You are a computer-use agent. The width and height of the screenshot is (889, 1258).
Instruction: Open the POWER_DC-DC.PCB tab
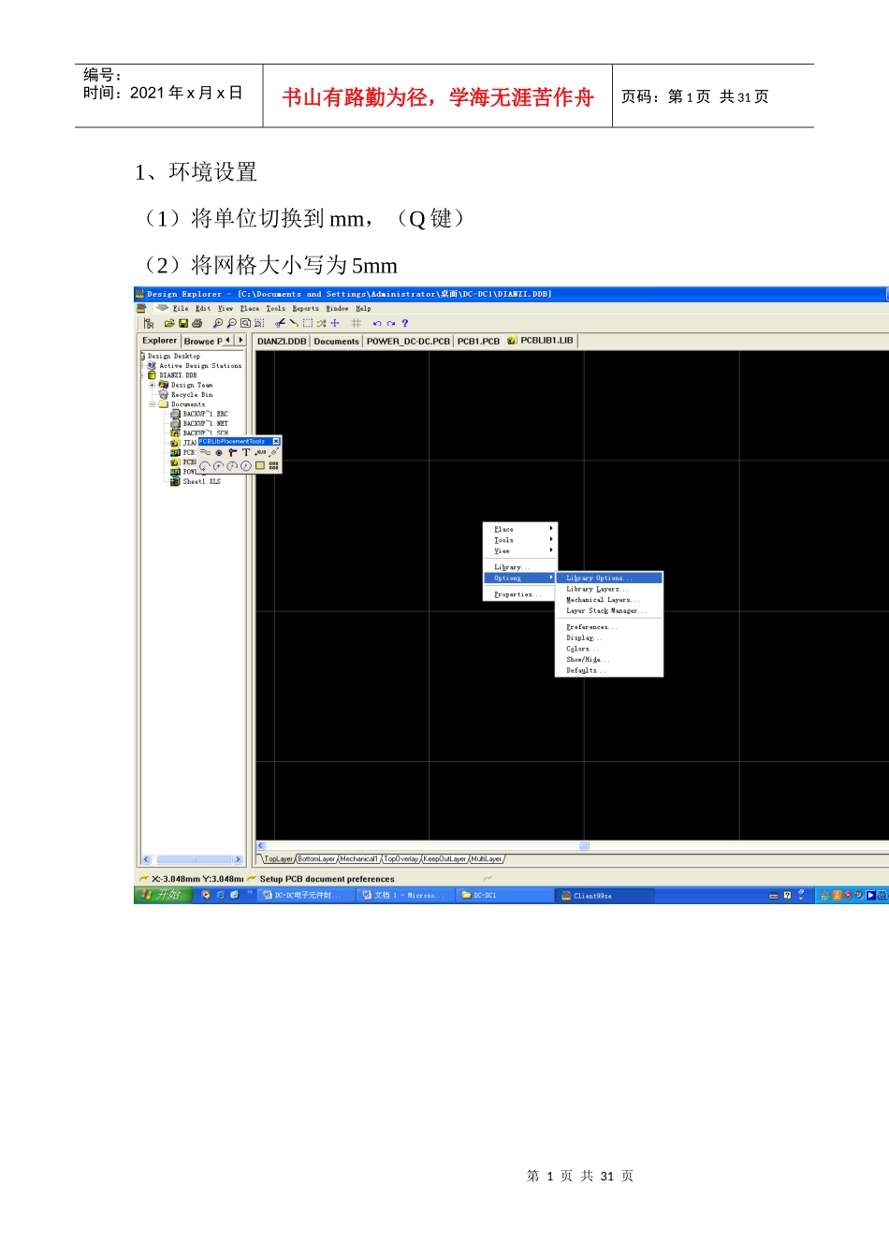408,342
